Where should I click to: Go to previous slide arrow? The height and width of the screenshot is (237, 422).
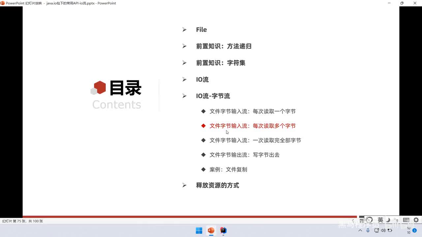click(353, 221)
